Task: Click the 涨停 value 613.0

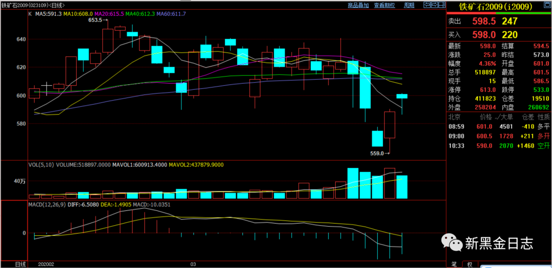Action: tap(488, 90)
